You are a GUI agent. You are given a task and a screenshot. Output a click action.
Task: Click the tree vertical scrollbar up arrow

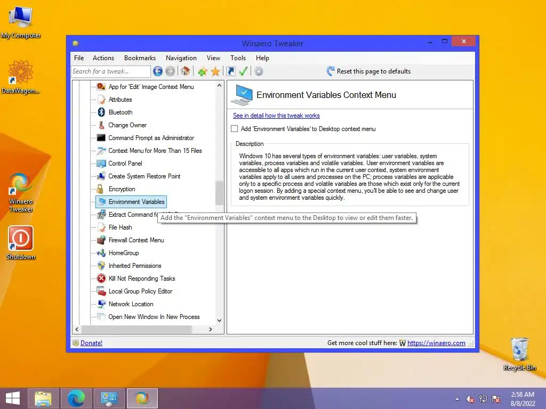pyautogui.click(x=219, y=86)
